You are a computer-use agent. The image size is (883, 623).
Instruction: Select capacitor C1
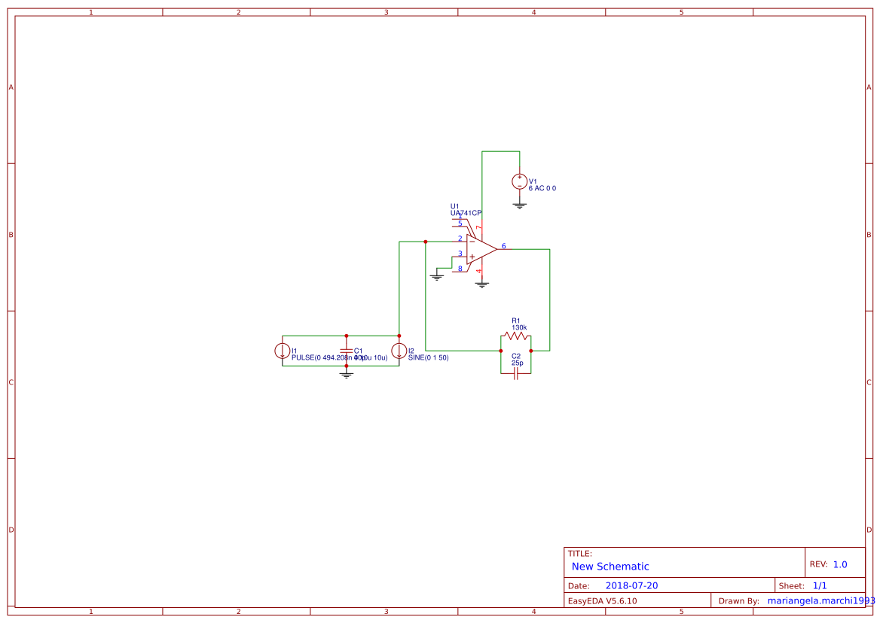tap(346, 349)
